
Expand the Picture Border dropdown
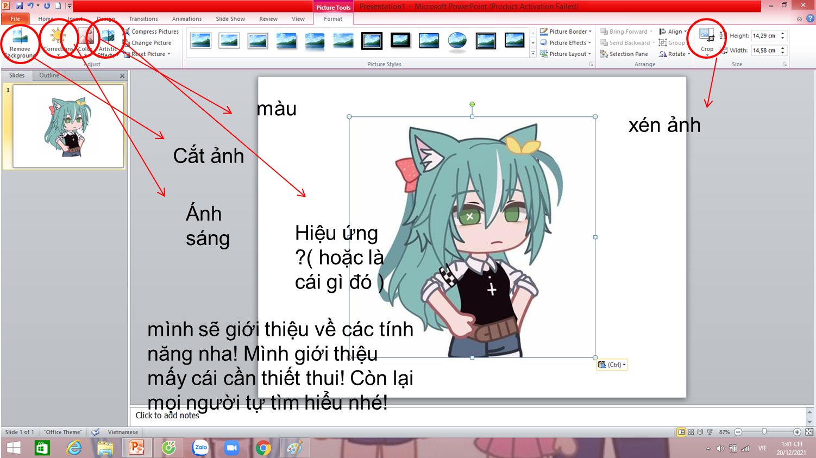pos(566,32)
